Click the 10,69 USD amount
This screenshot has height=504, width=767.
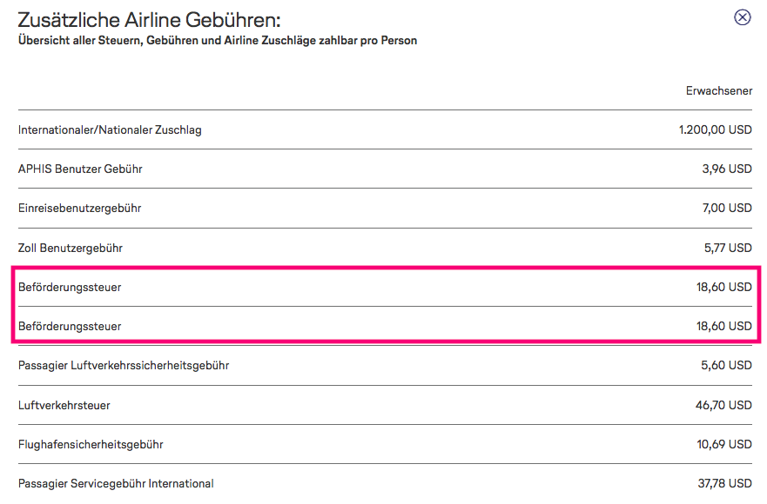pos(723,444)
